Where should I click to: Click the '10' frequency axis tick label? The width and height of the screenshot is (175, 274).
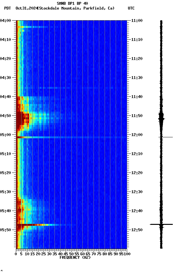pyautogui.click(x=27, y=254)
